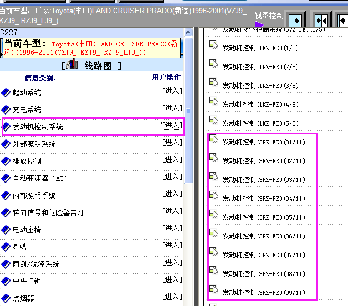348x306 pixels.
Task: Click the book icon beside 雨刮/洗涤系统
Action: pyautogui.click(x=6, y=264)
